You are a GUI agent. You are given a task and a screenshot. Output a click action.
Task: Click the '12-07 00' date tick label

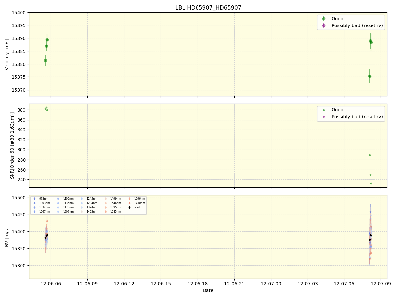coord(271,284)
